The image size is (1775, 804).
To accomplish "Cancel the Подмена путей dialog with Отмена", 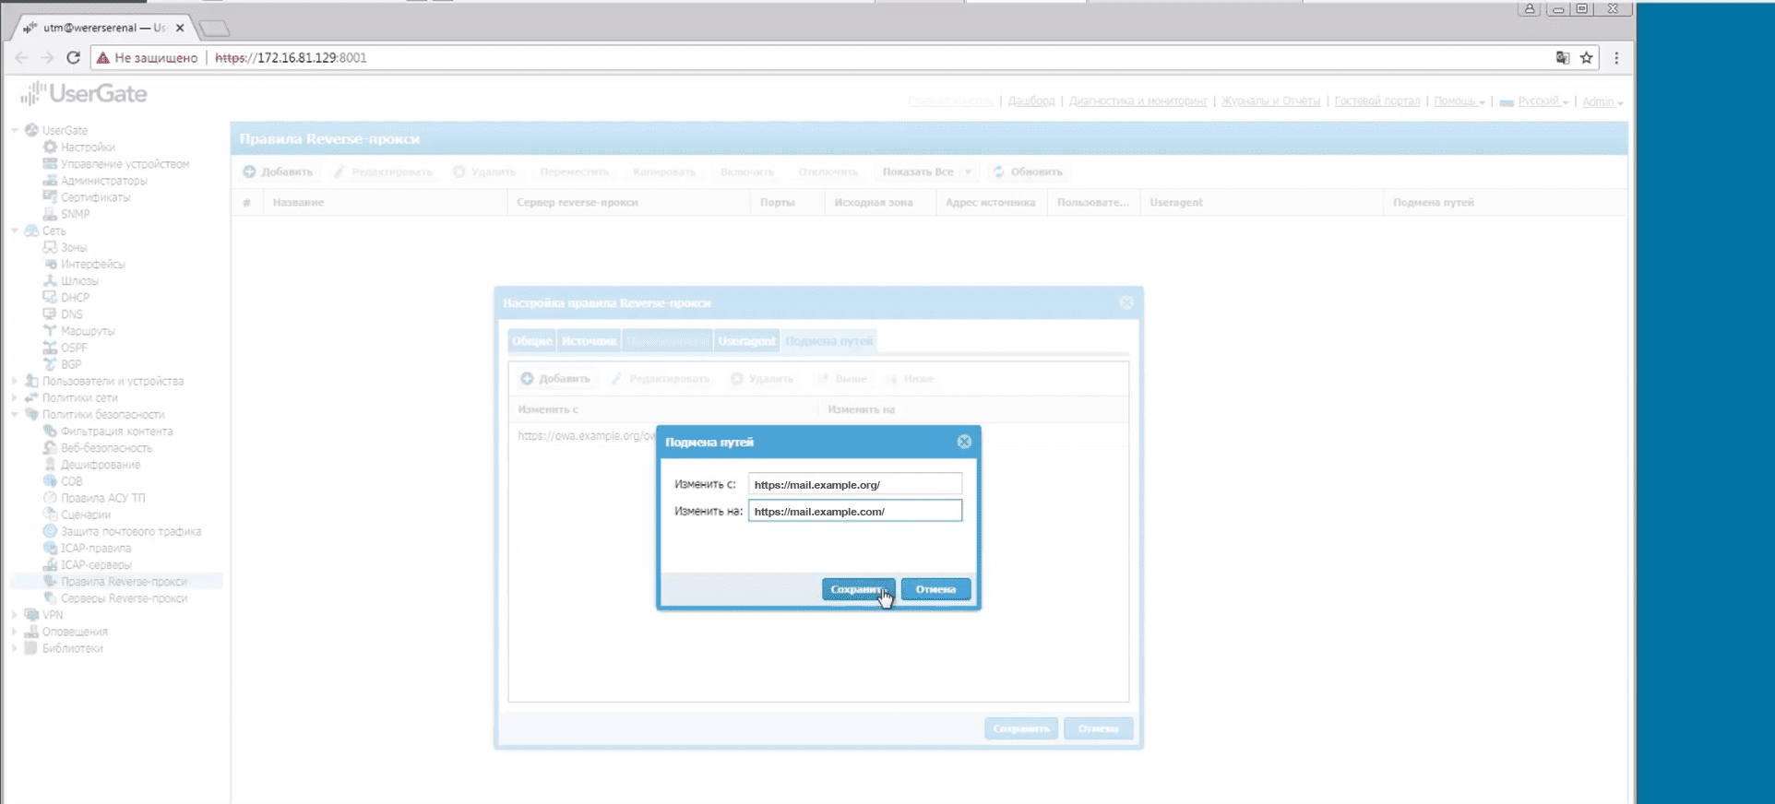I will click(x=935, y=589).
